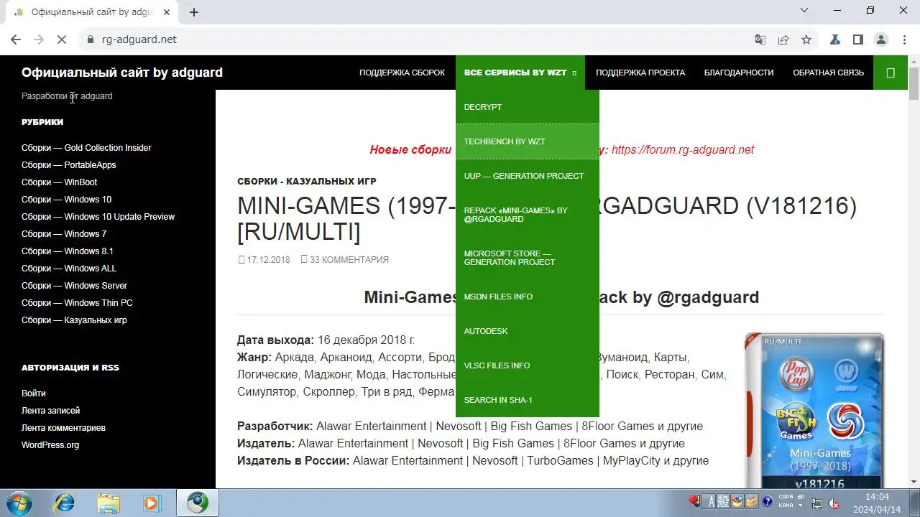Viewport: 920px width, 517px height.
Task: Select TechBench by WZT
Action: point(528,141)
